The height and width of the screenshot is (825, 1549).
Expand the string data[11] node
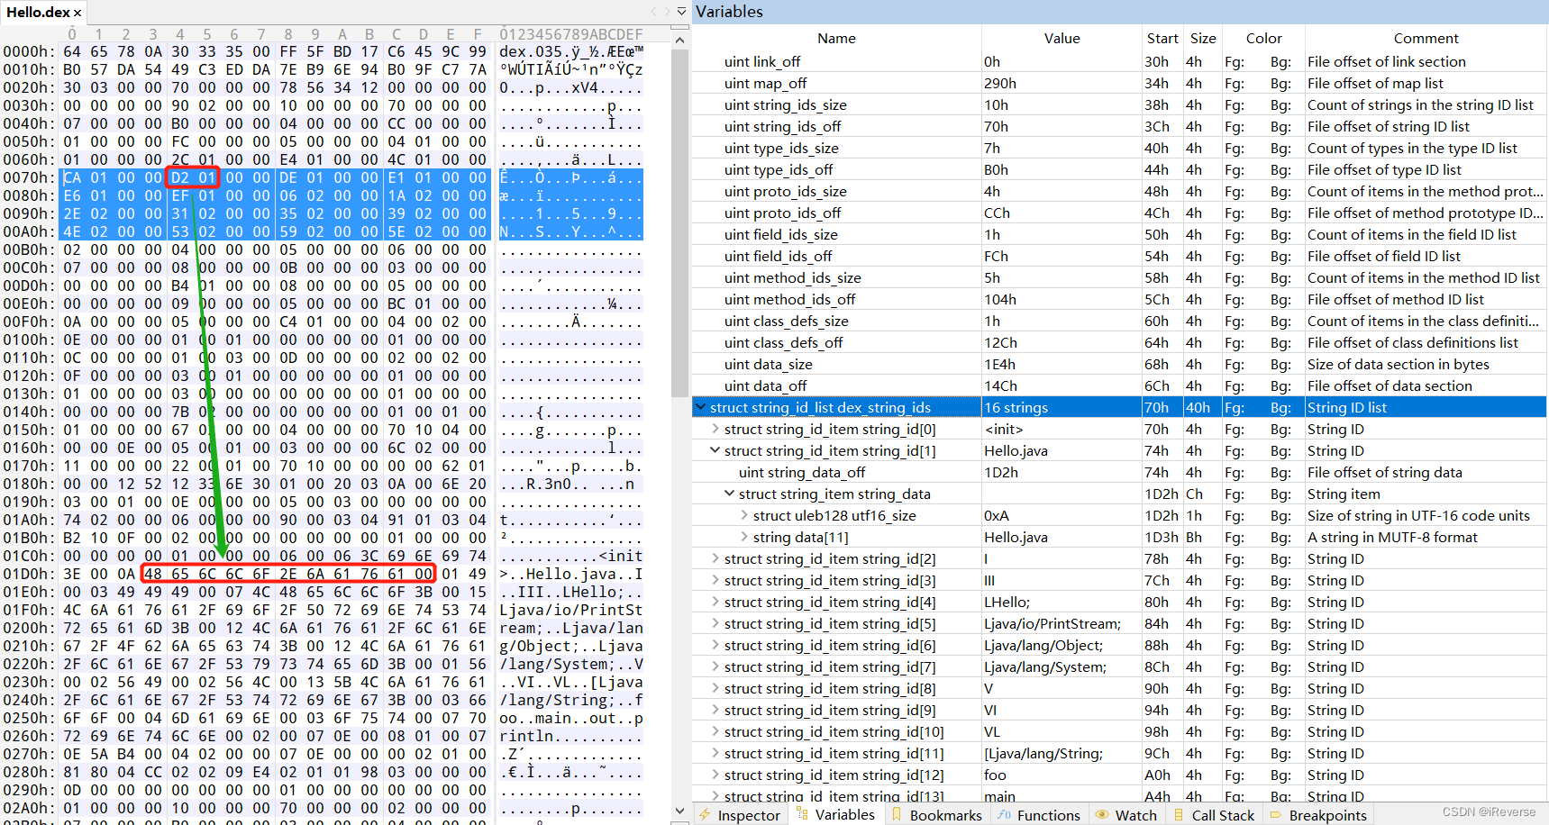point(744,537)
